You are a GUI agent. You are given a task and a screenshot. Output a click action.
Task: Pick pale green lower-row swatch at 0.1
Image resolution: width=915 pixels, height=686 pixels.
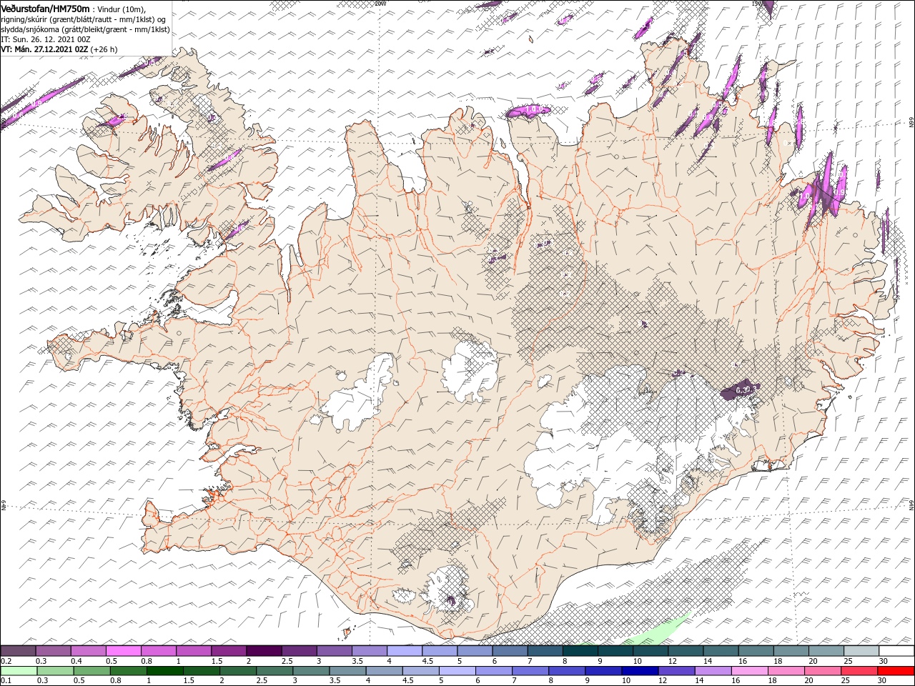click(x=19, y=671)
